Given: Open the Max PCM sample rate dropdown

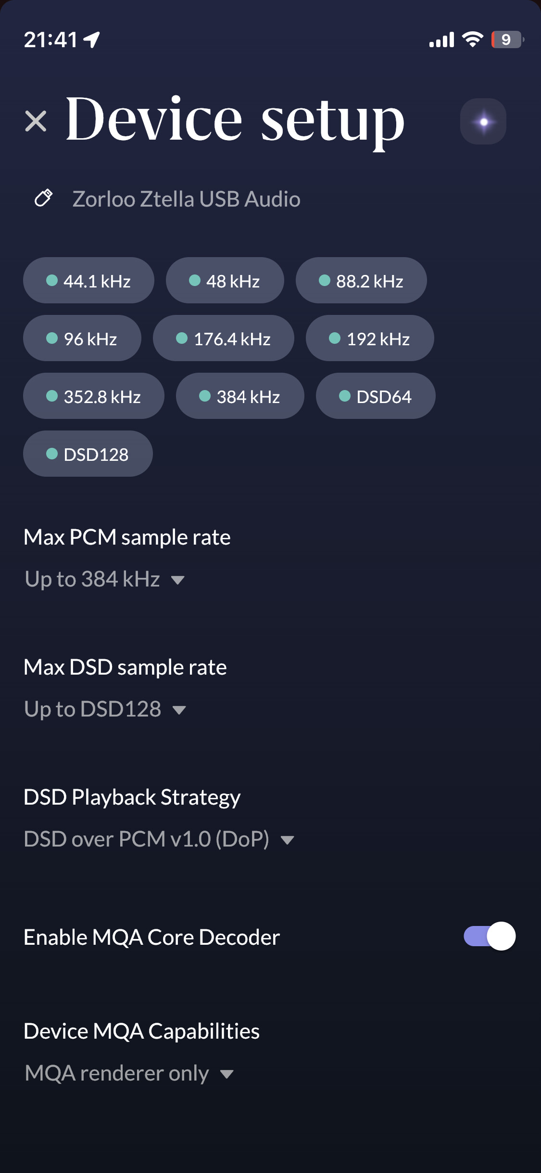Looking at the screenshot, I should pyautogui.click(x=105, y=579).
